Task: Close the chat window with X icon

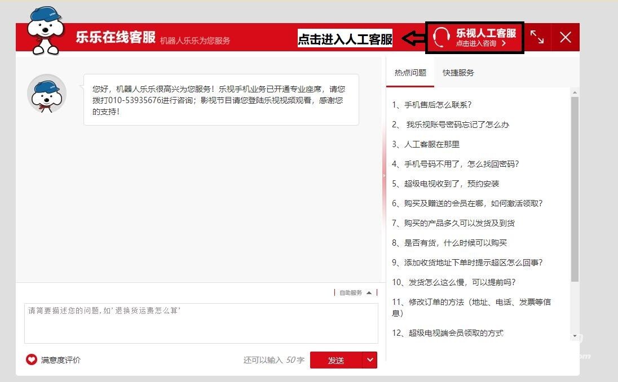Action: tap(566, 37)
